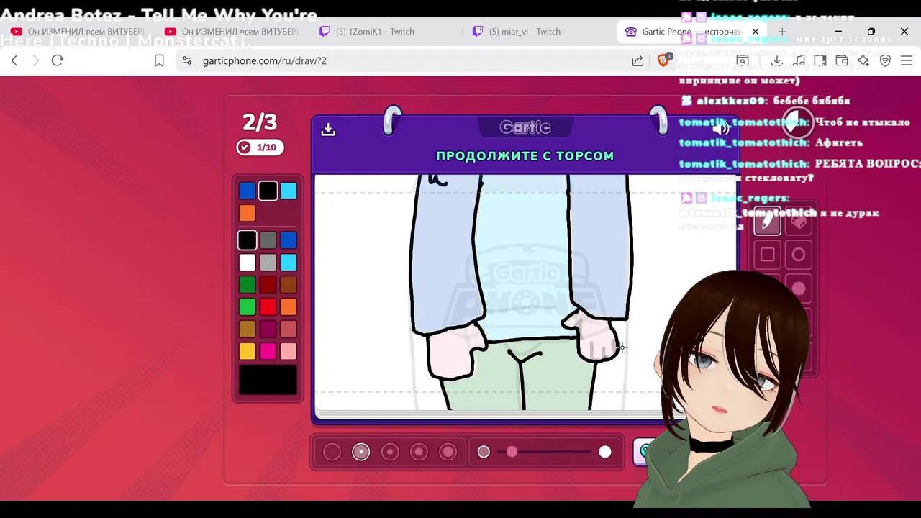Open the Brave Wallet icon
921x518 pixels.
(x=842, y=60)
